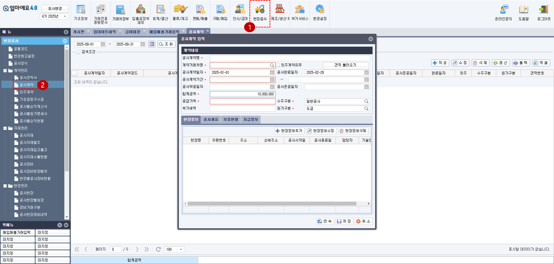Screen dimensions: 554x264
Task: Open the 회계/결산 toolbar icon
Action: [x=160, y=13]
